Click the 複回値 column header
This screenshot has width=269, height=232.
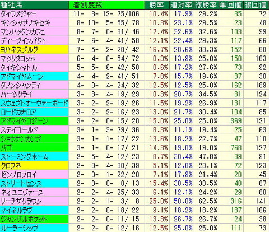click(x=256, y=4)
